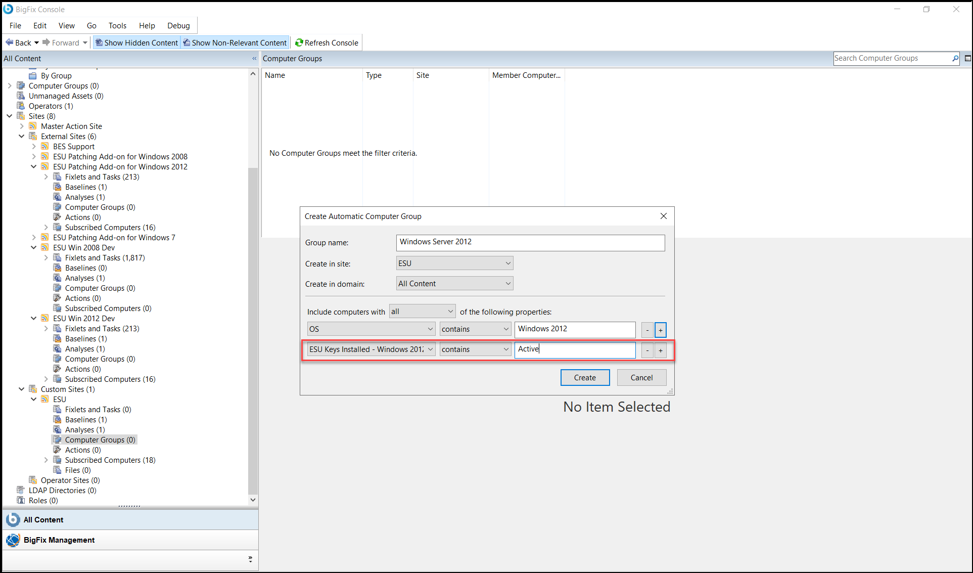Toggle Show Non-Relevant Content
973x573 pixels.
[235, 43]
